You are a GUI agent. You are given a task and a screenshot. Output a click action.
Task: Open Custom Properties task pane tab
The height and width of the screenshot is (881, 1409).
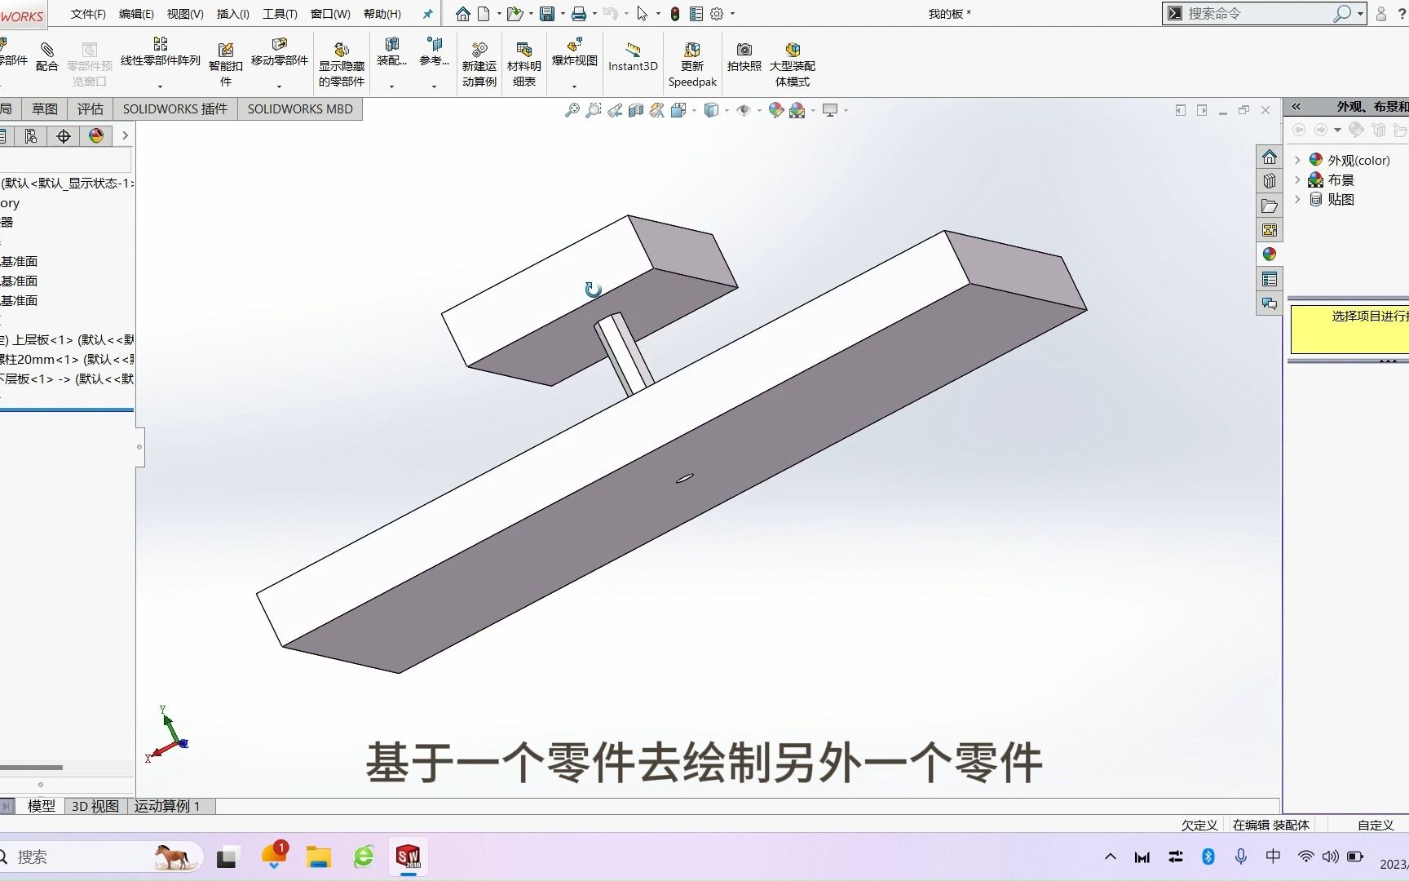tap(1270, 279)
